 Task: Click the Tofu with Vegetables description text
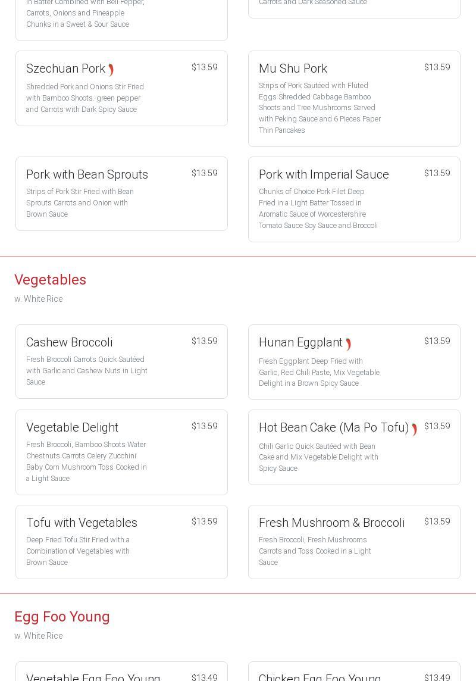[78, 551]
